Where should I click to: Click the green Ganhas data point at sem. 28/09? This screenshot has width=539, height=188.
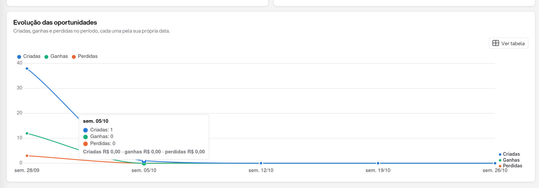coord(27,133)
